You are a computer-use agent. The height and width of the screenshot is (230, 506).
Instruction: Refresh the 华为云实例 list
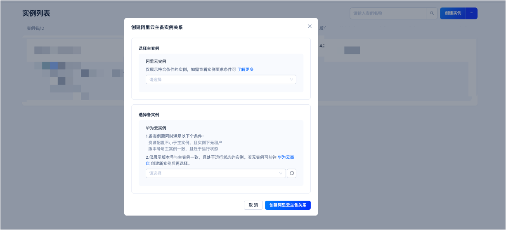tap(292, 173)
